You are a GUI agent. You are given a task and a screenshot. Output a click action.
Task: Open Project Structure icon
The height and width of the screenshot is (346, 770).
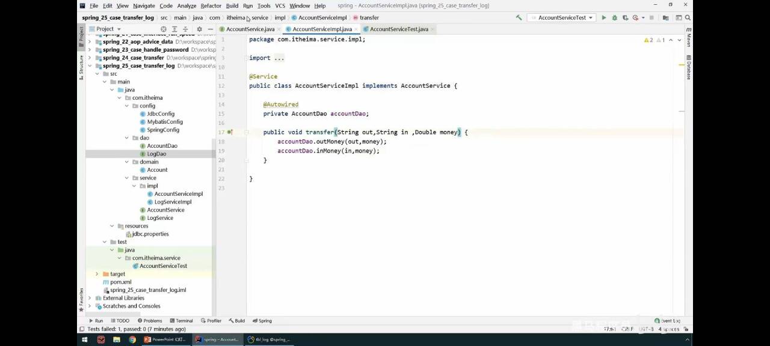coord(665,18)
